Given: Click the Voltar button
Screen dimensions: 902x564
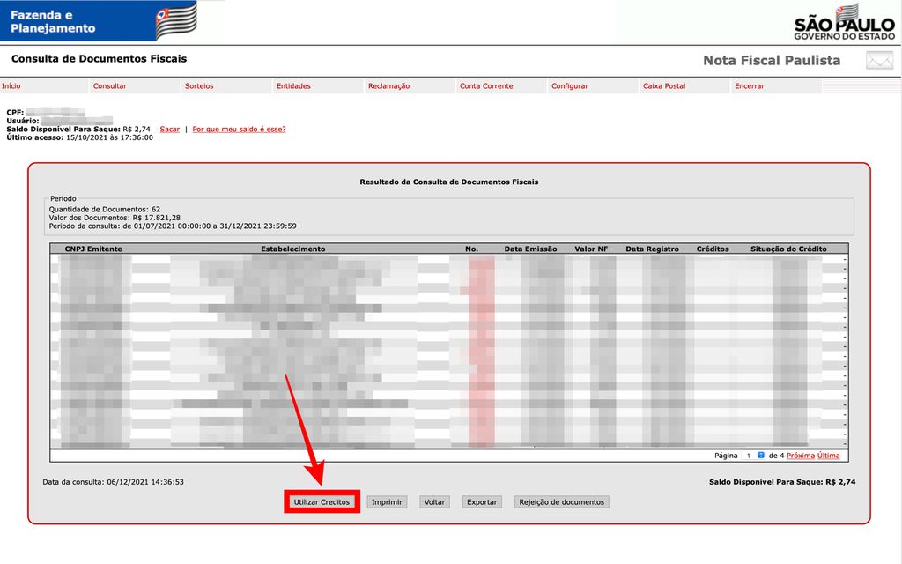Looking at the screenshot, I should (x=434, y=501).
